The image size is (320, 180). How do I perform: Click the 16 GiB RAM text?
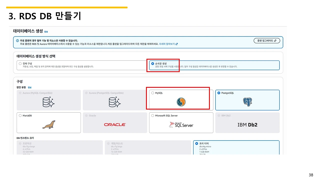[116, 152]
